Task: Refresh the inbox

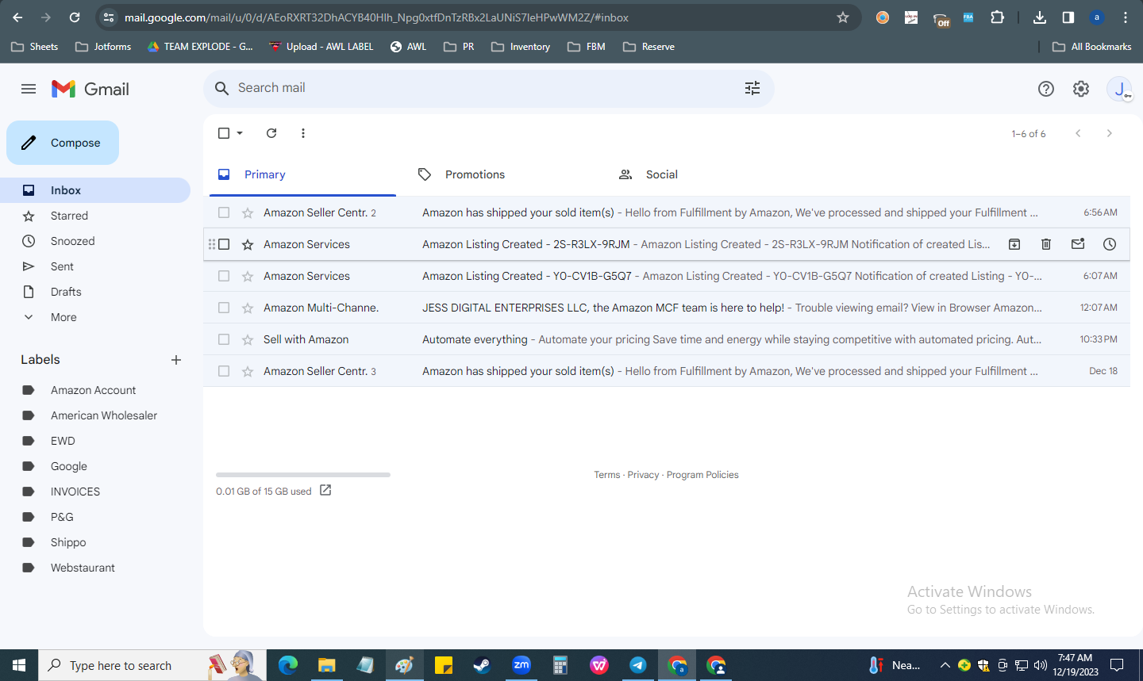Action: pos(271,133)
